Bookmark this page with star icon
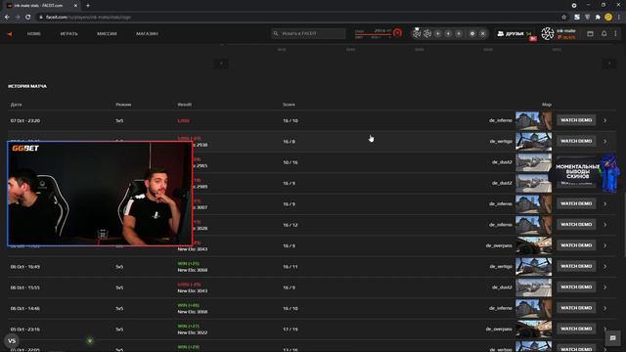 [564, 18]
